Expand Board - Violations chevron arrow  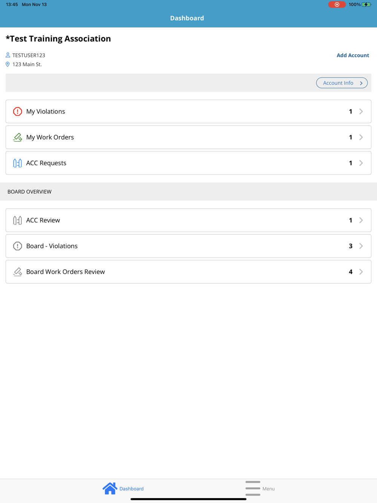click(x=361, y=246)
